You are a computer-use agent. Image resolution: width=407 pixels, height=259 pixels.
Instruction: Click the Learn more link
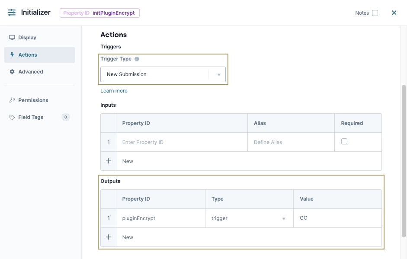click(x=114, y=90)
